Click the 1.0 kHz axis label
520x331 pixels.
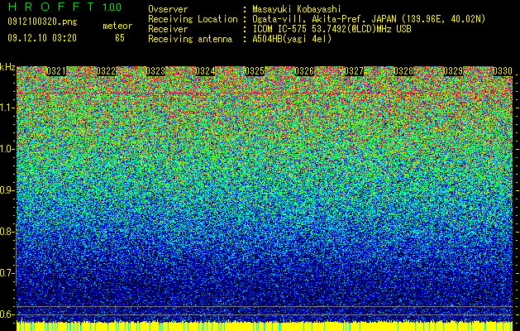click(7, 149)
